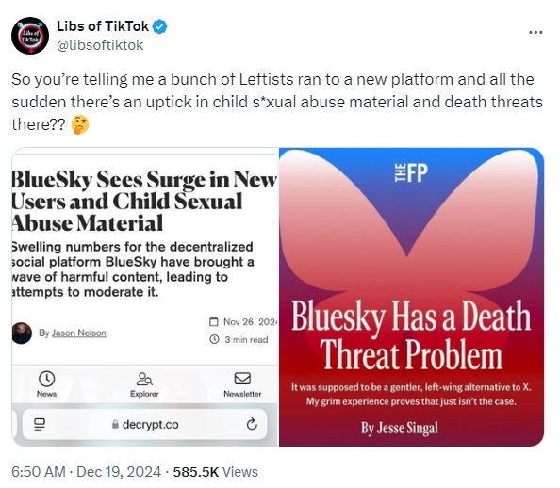Click Jason Nelson's author photo

click(x=22, y=333)
